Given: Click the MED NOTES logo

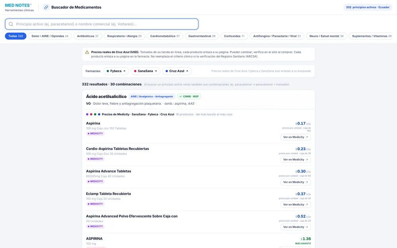Looking at the screenshot, I should click(x=18, y=5).
